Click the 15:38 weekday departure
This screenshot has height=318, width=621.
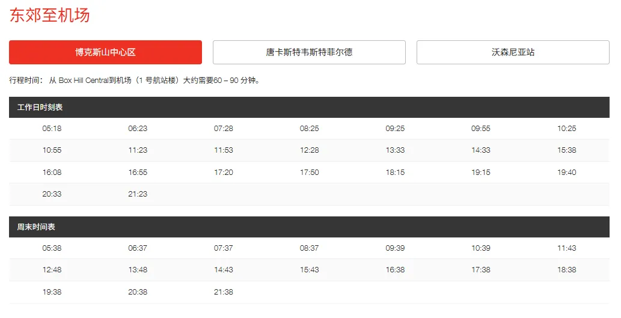click(x=567, y=150)
